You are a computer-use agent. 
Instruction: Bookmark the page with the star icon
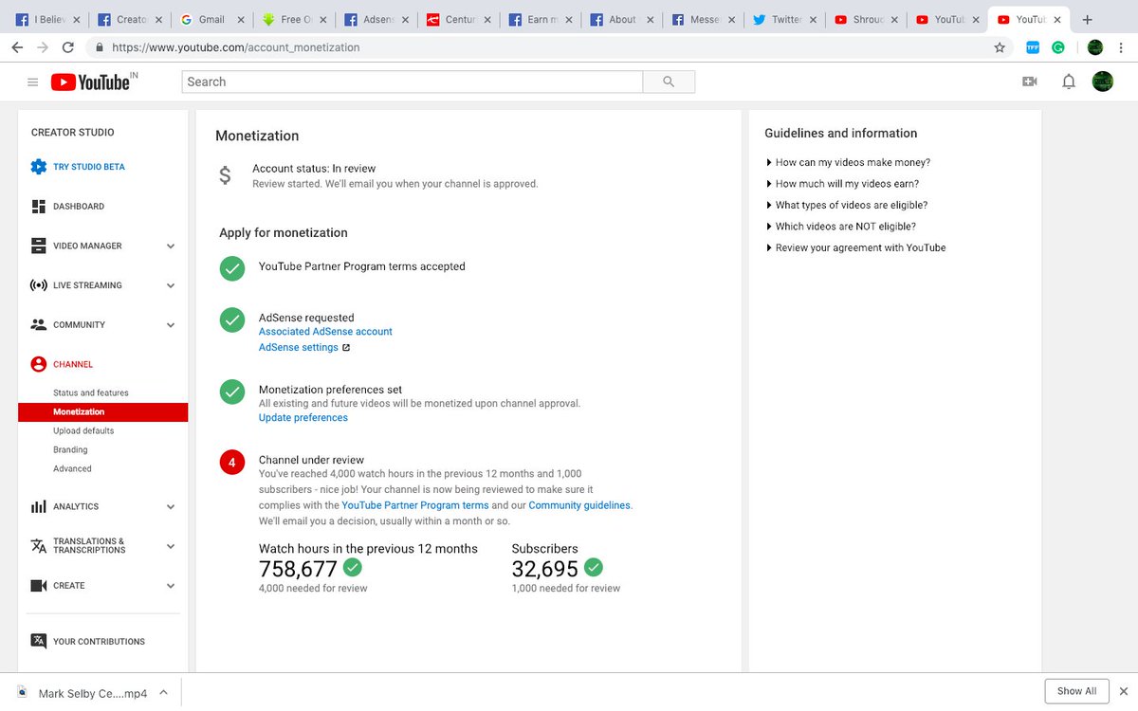[x=1000, y=47]
